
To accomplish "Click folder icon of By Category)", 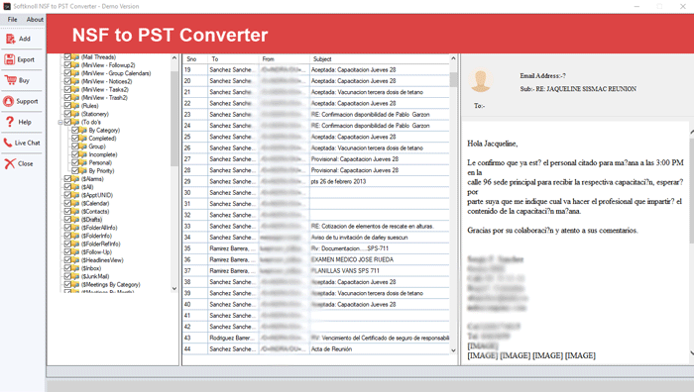I will pyautogui.click(x=83, y=130).
